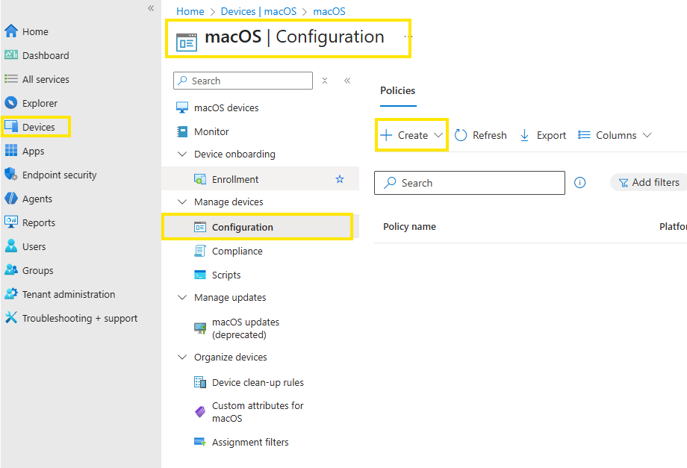Click the Home breadcrumb link
Viewport: 687px width, 468px height.
click(190, 11)
